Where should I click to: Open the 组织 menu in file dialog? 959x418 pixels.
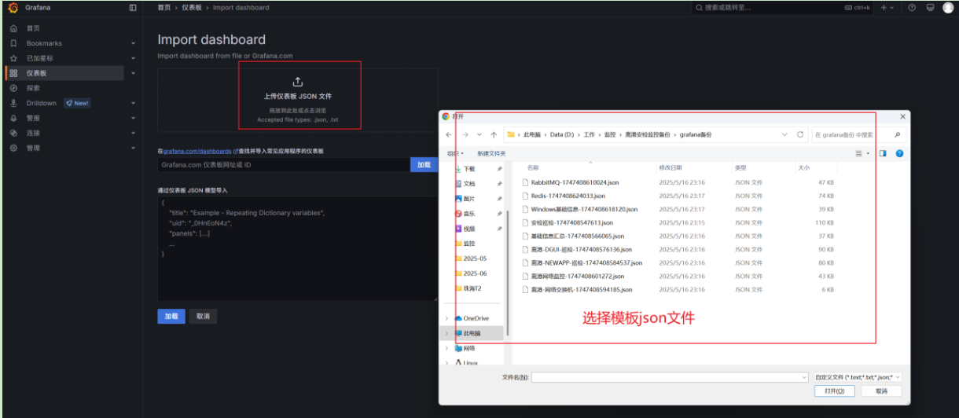coord(456,153)
